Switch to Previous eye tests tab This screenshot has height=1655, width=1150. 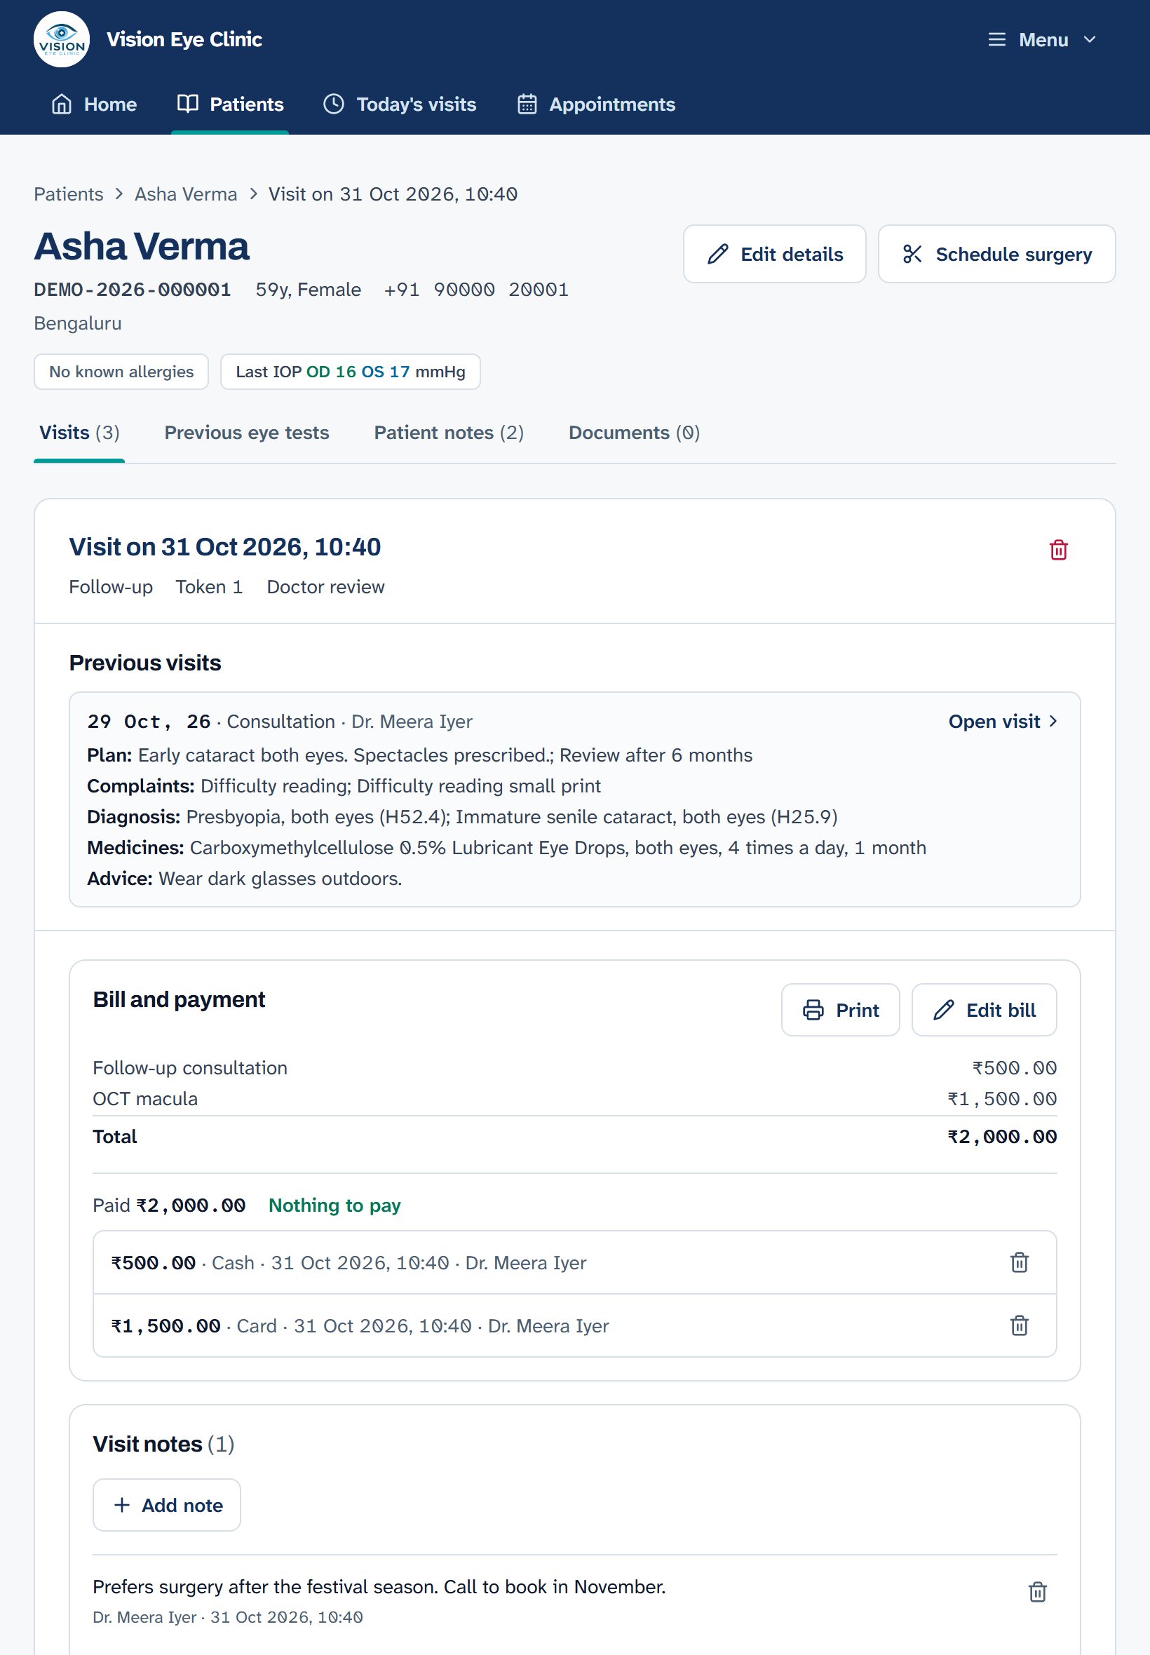click(246, 432)
